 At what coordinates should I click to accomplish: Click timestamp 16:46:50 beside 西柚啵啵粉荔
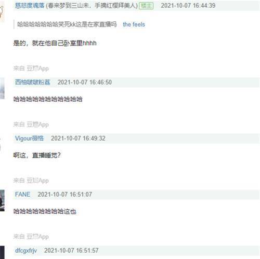pyautogui.click(x=85, y=82)
